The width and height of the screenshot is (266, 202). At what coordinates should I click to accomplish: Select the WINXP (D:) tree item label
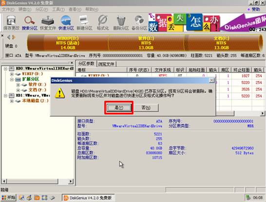tap(33, 74)
